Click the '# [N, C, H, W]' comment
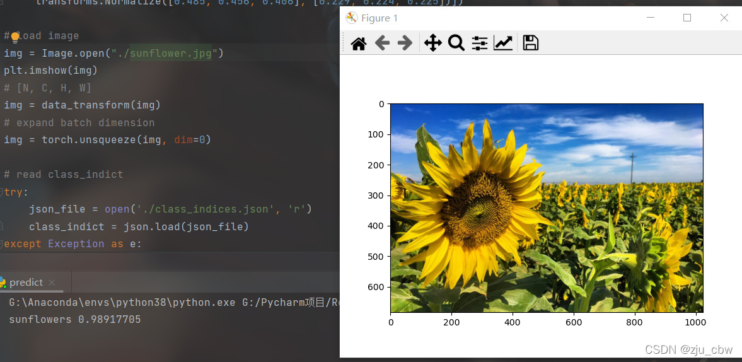The width and height of the screenshot is (742, 362). coord(48,88)
